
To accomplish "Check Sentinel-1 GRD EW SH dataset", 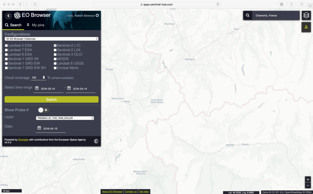I will tap(6, 68).
